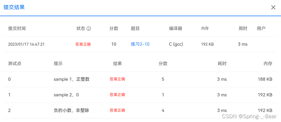This screenshot has height=122, width=281.
Task: Select test point 1 number
Action: coord(9,95)
